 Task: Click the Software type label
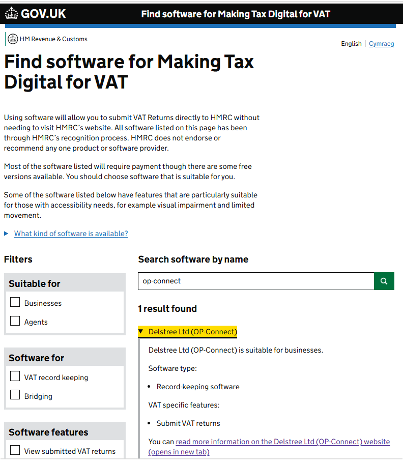(x=172, y=368)
